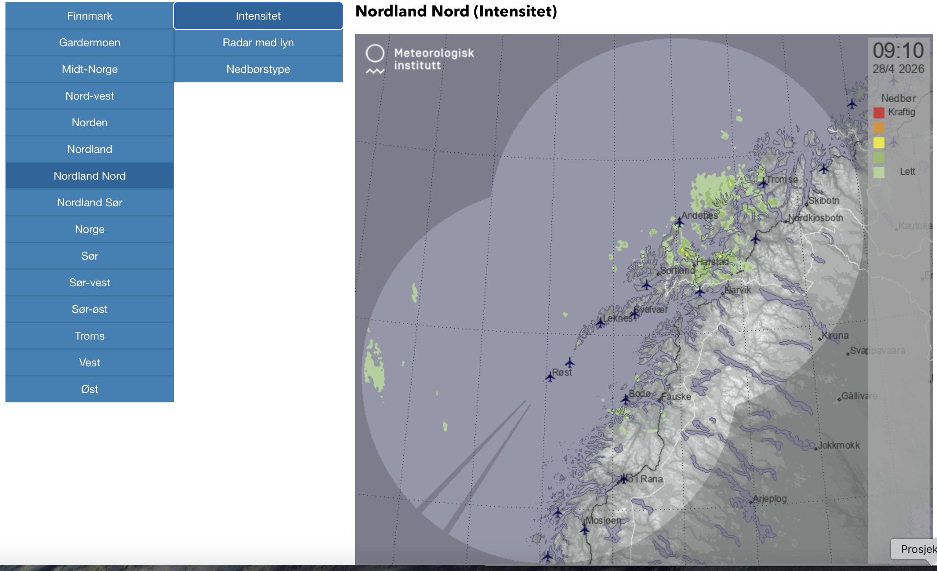The width and height of the screenshot is (937, 571).
Task: Click the Leknes airport plane icon
Action: [600, 323]
